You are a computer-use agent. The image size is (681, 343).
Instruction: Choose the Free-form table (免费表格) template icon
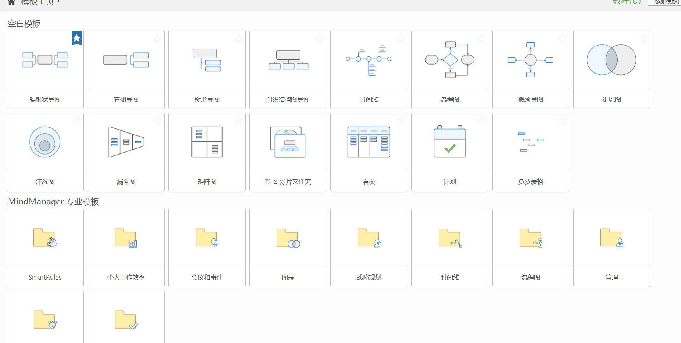point(531,142)
